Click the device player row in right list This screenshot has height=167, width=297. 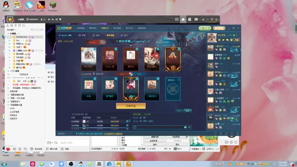[223, 117]
